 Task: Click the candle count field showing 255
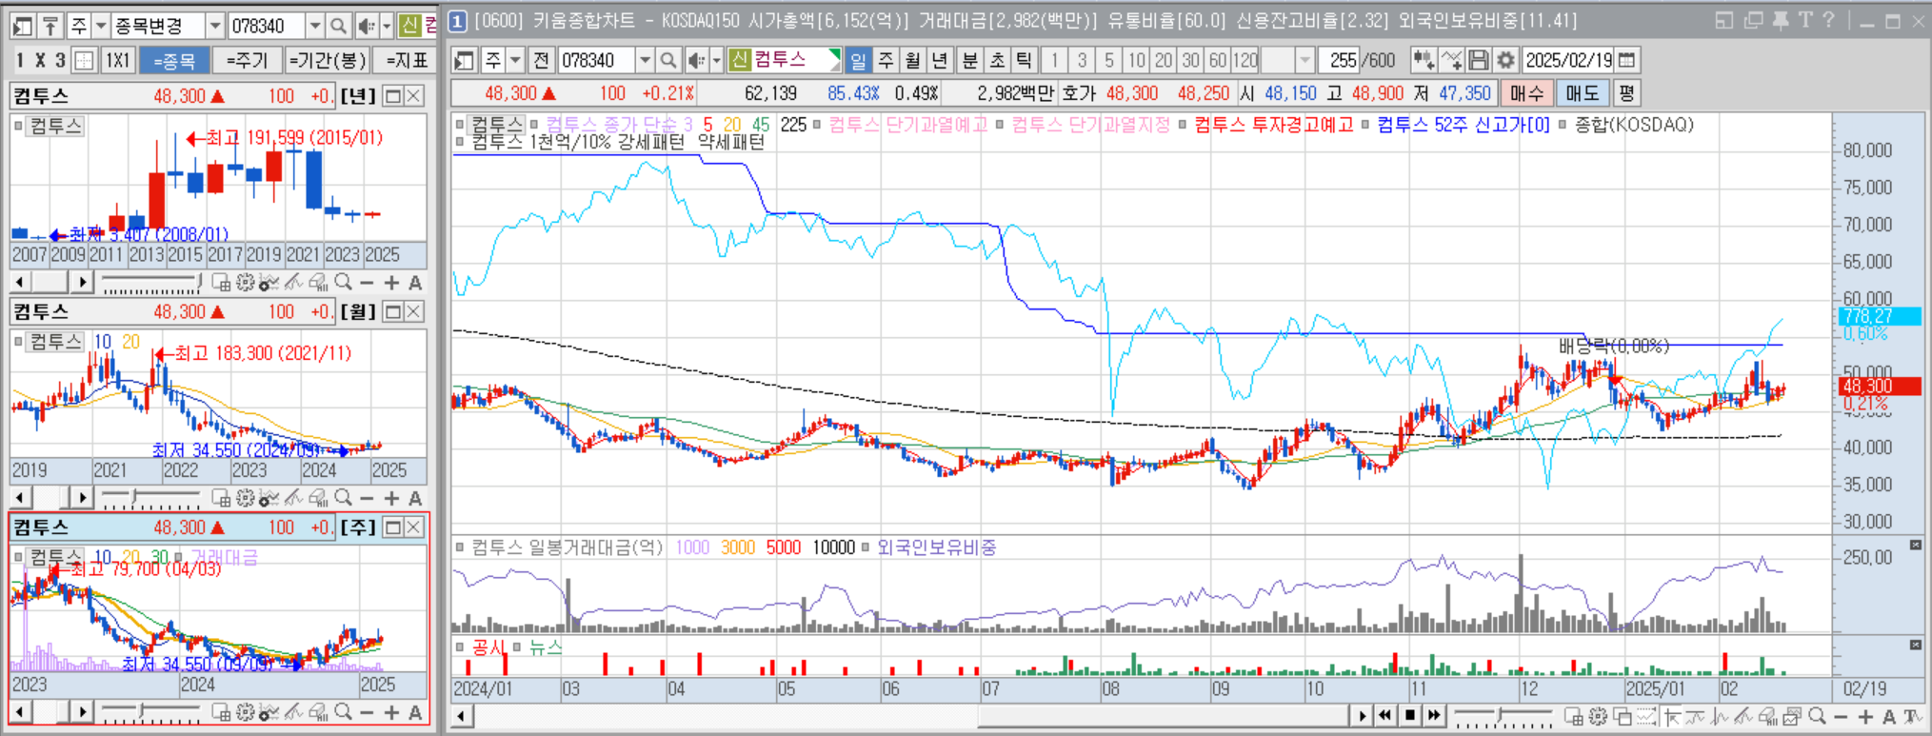1338,60
